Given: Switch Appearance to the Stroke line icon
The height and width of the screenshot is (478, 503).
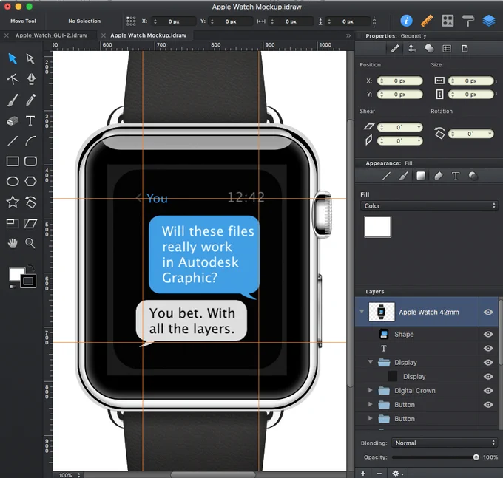Looking at the screenshot, I should click(386, 176).
